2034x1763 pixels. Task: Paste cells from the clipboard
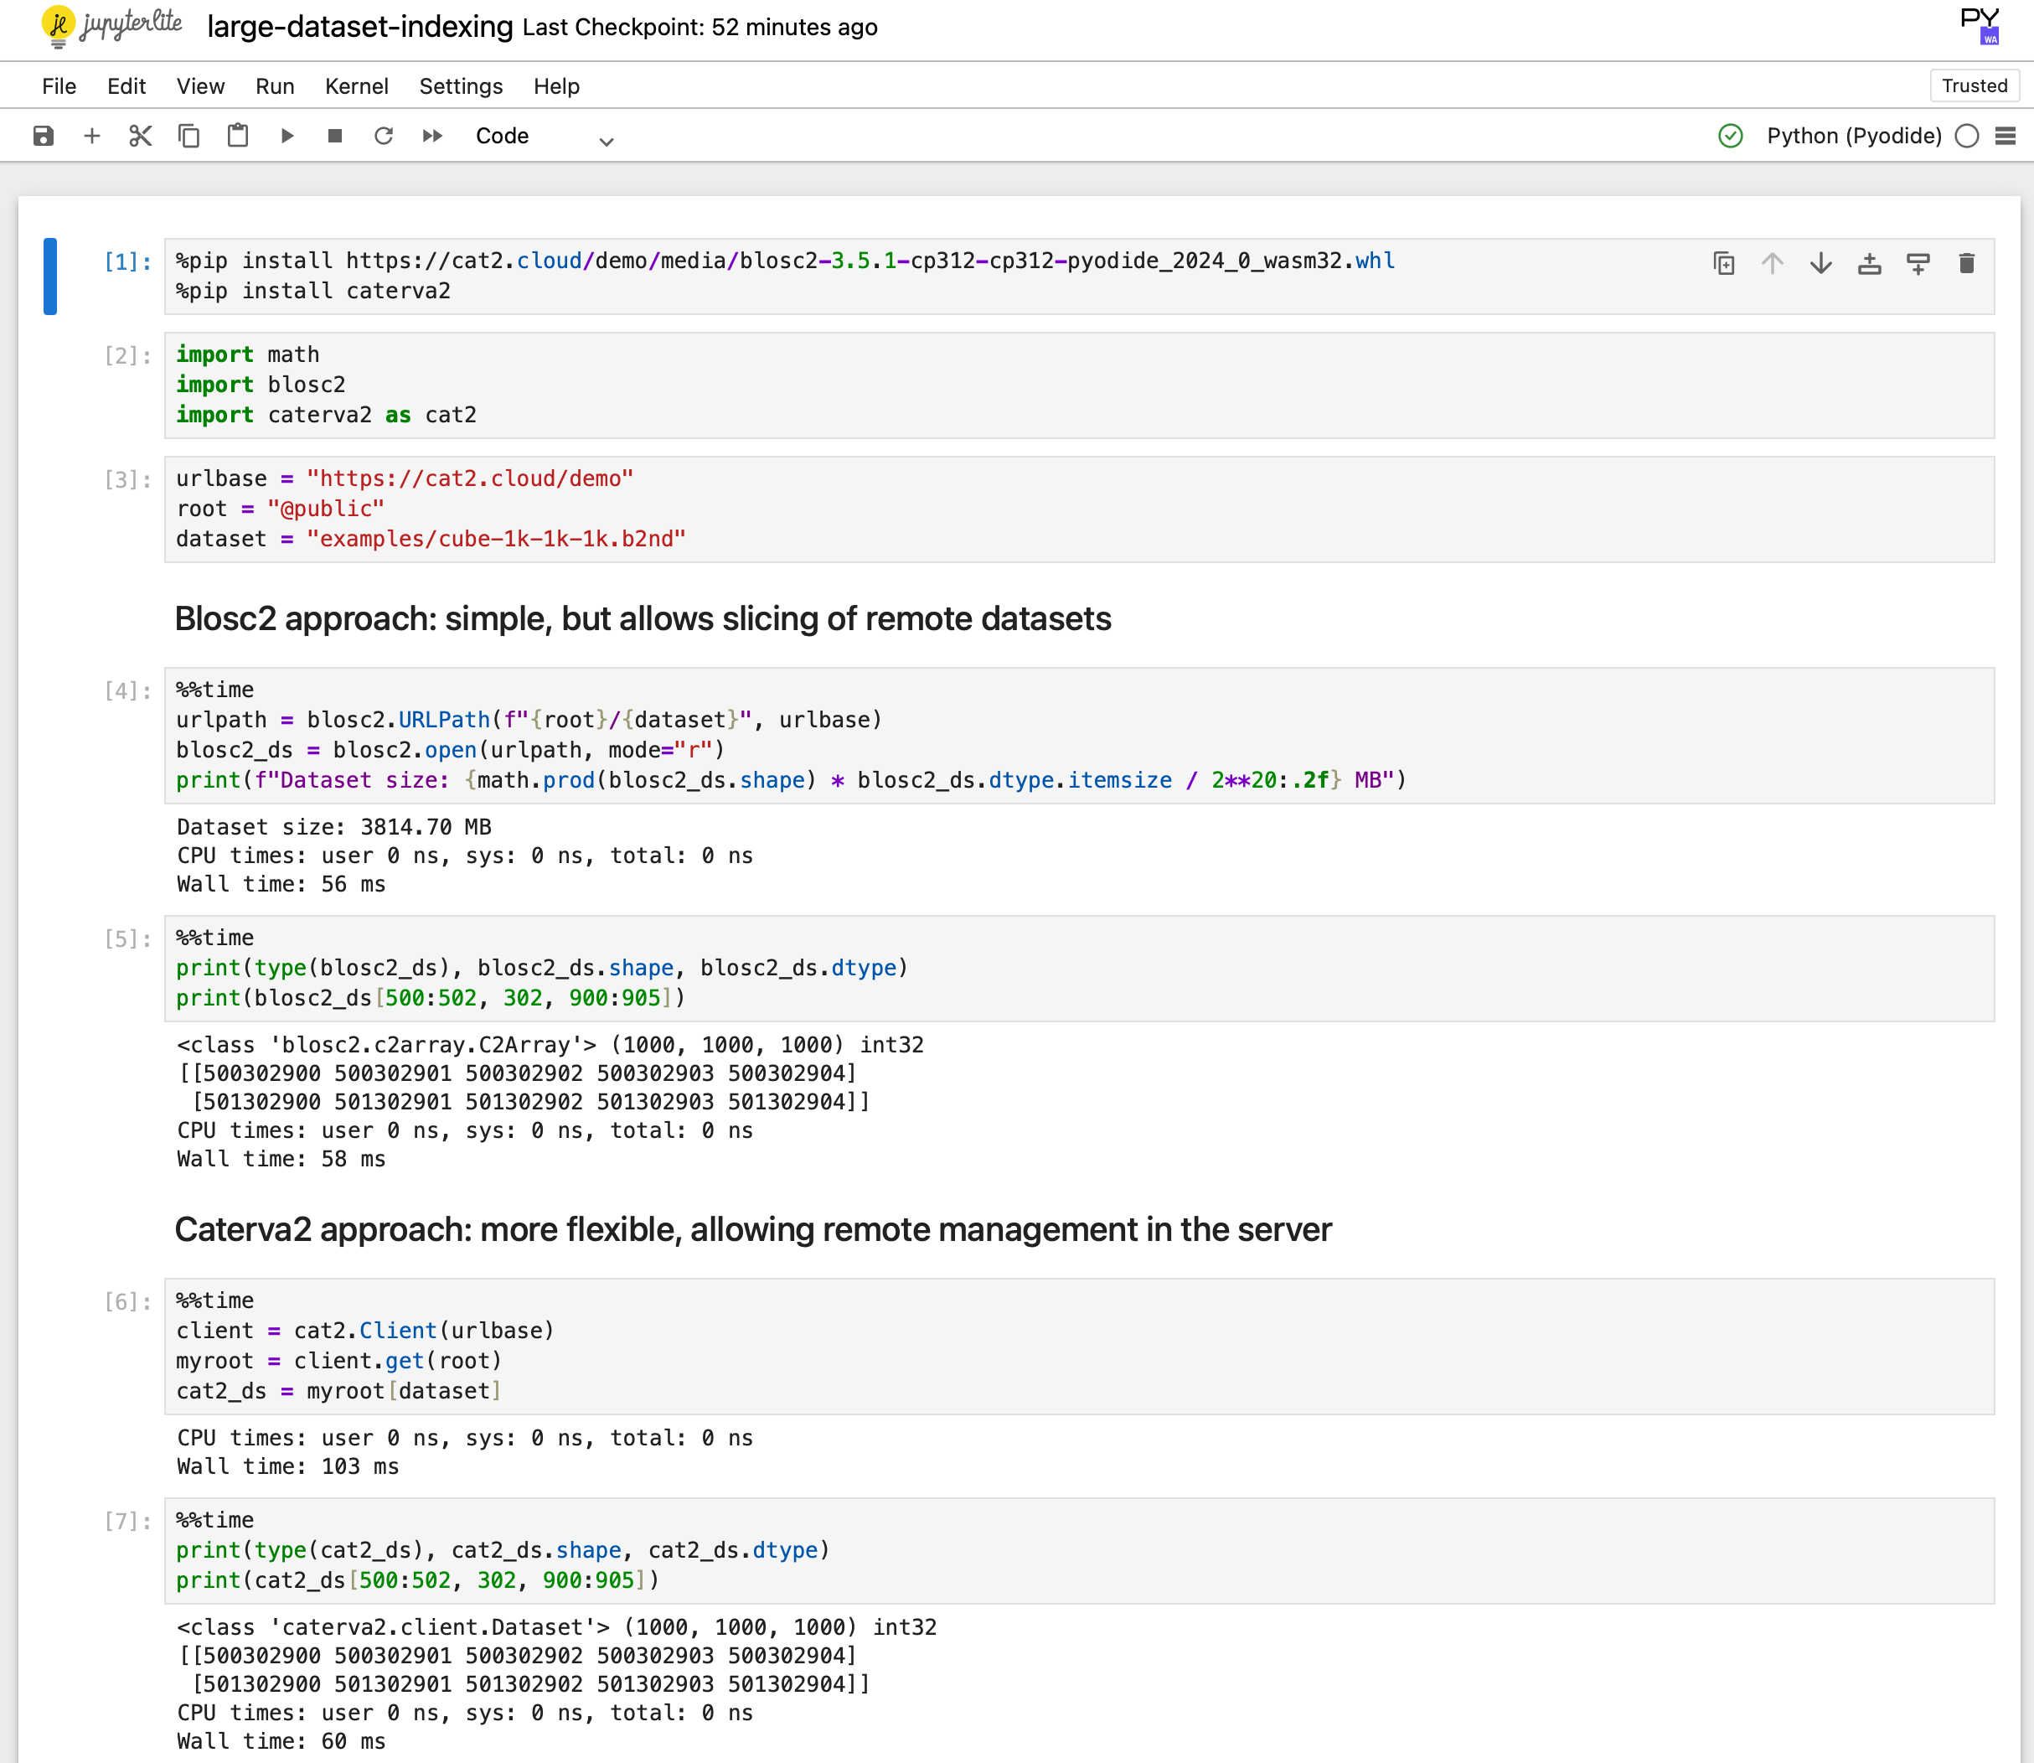(237, 136)
